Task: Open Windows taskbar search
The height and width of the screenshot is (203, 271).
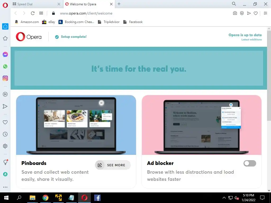Action: [19, 198]
